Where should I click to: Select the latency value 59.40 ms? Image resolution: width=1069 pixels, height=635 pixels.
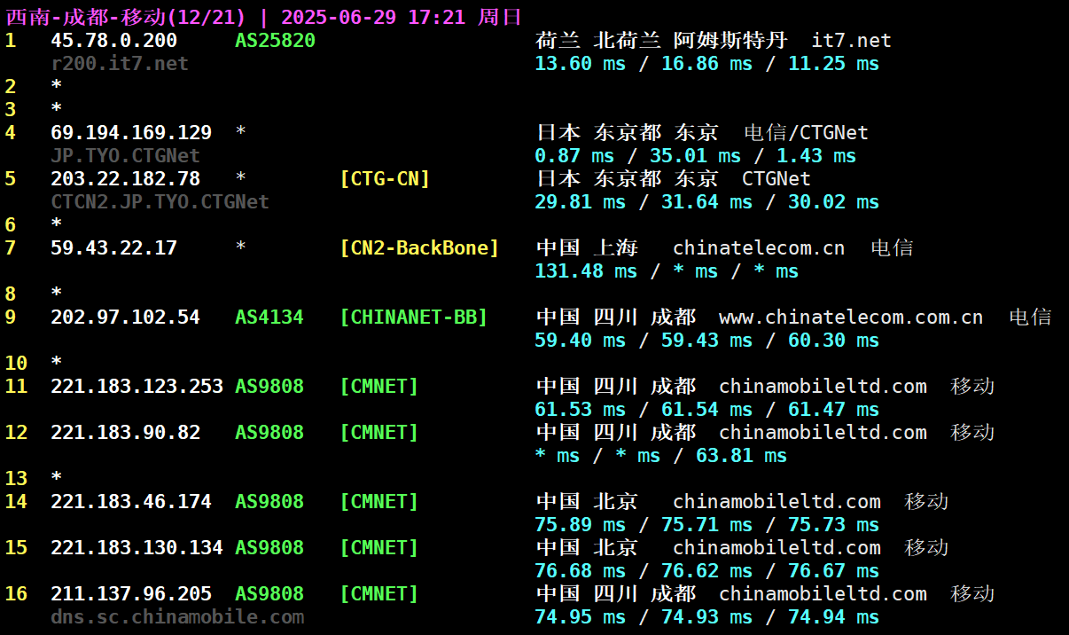tap(581, 341)
